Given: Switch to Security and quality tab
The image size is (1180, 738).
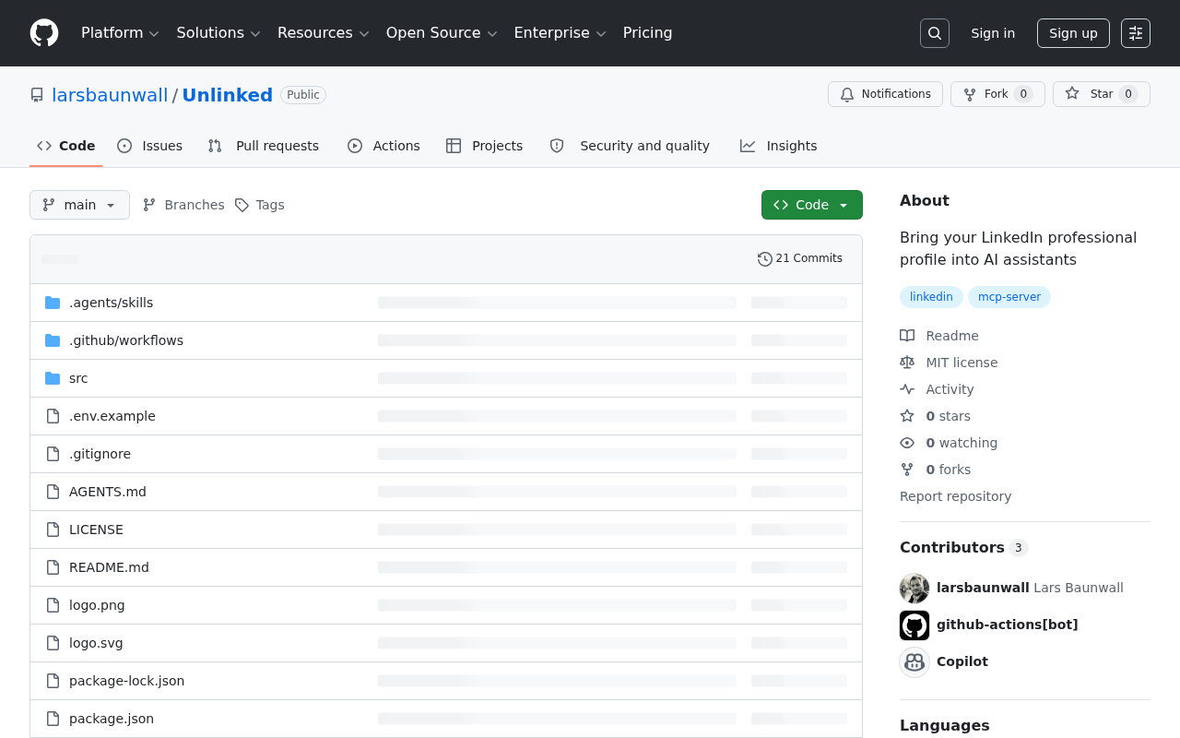Looking at the screenshot, I should pos(630,146).
